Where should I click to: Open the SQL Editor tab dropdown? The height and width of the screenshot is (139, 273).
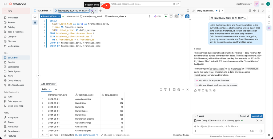coord(51,11)
